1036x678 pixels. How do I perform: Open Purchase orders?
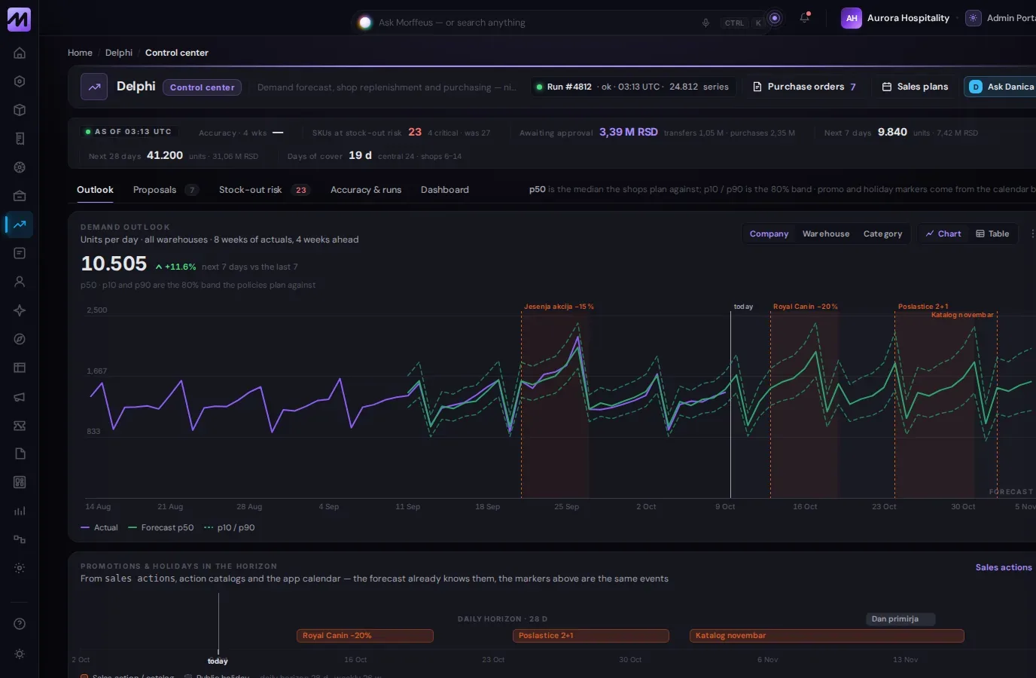pos(804,87)
